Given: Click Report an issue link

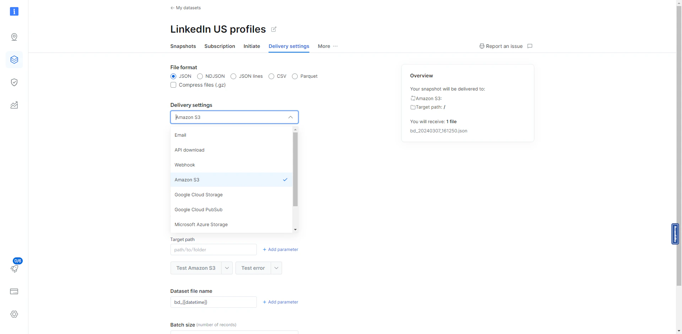Looking at the screenshot, I should [x=501, y=46].
